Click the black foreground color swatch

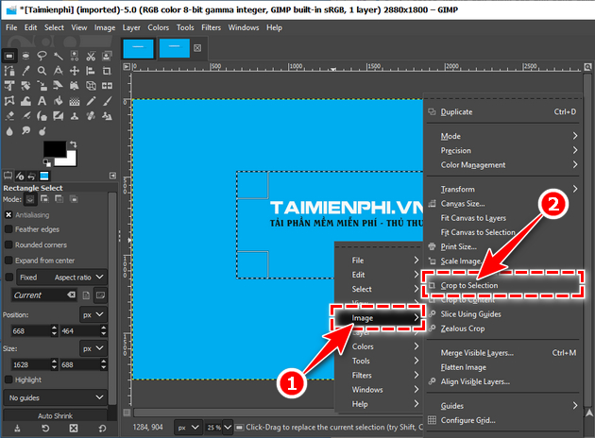pyautogui.click(x=53, y=147)
